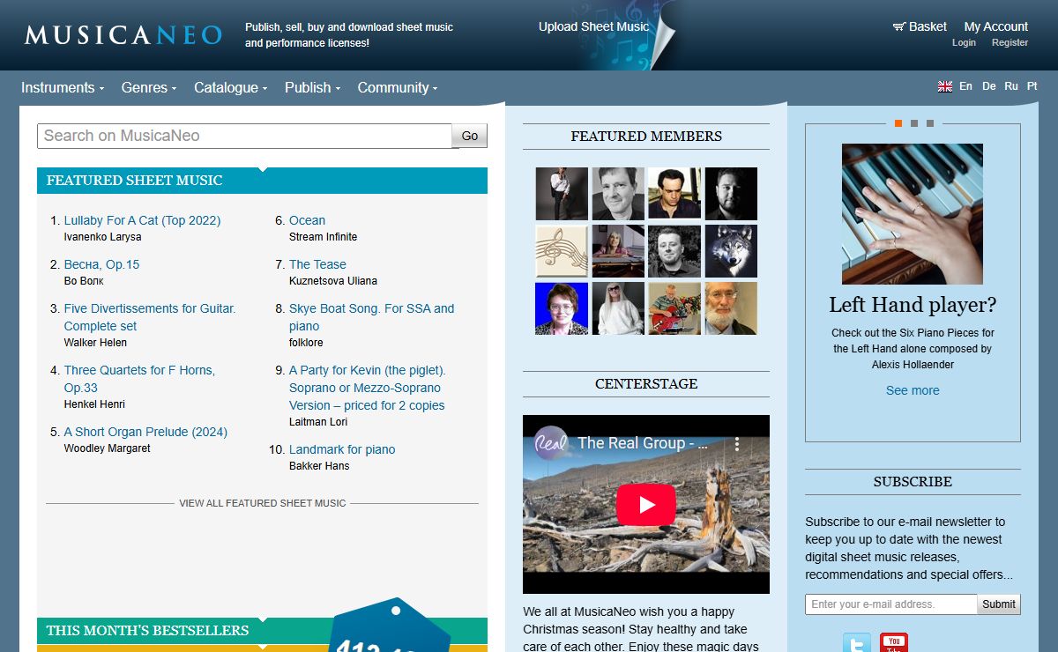Open the guitarist featured member avatar
Viewport: 1058px width, 652px height.
point(674,308)
